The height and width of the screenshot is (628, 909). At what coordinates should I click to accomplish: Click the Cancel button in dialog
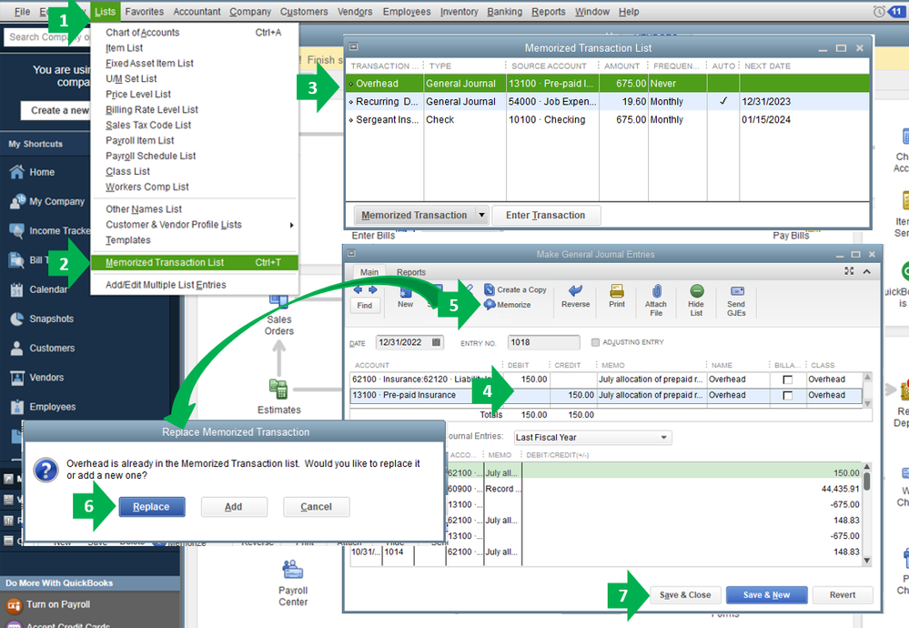pos(316,507)
